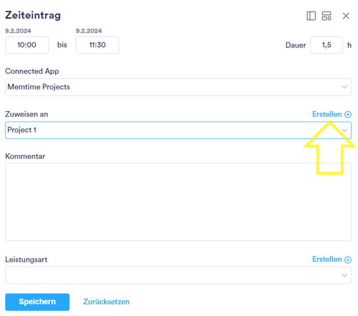The width and height of the screenshot is (358, 316).
Task: Edit the 10:00 start time field
Action: pos(27,45)
